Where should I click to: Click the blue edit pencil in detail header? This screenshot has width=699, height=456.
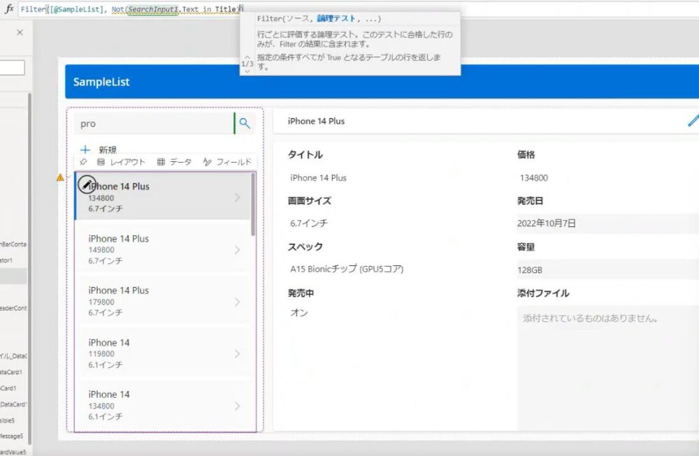693,120
